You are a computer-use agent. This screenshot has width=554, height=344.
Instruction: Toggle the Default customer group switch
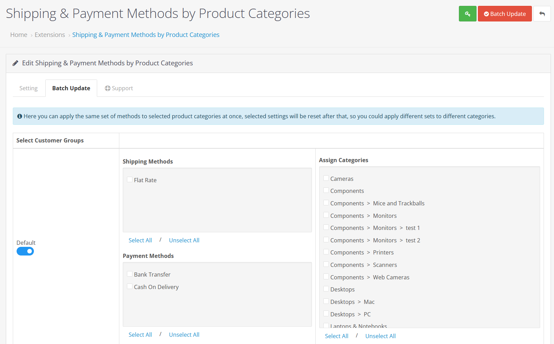[x=25, y=251]
